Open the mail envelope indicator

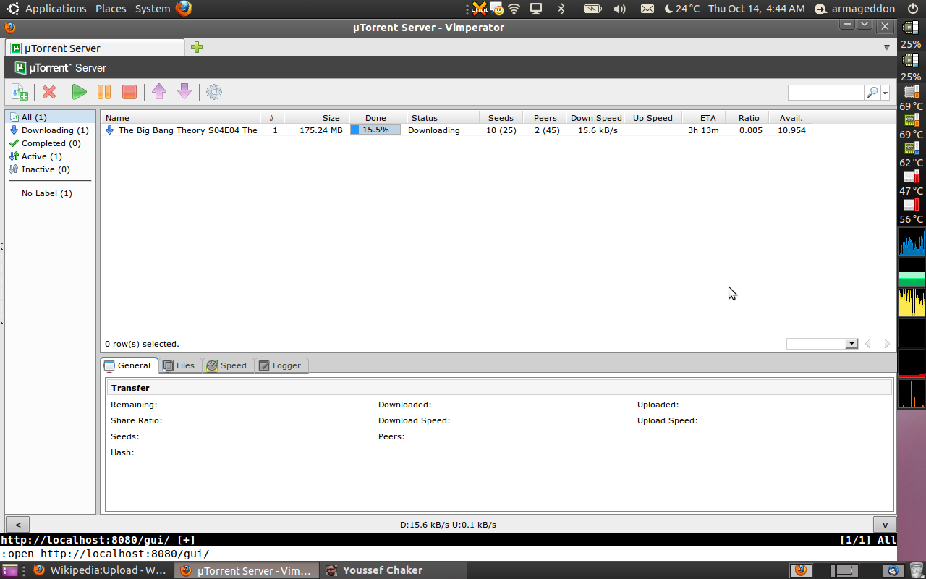tap(647, 9)
